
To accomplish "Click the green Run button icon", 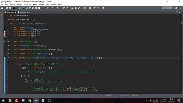I will tap(48, 8).
